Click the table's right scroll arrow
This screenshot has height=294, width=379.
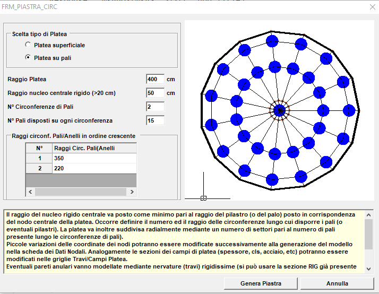click(132, 192)
